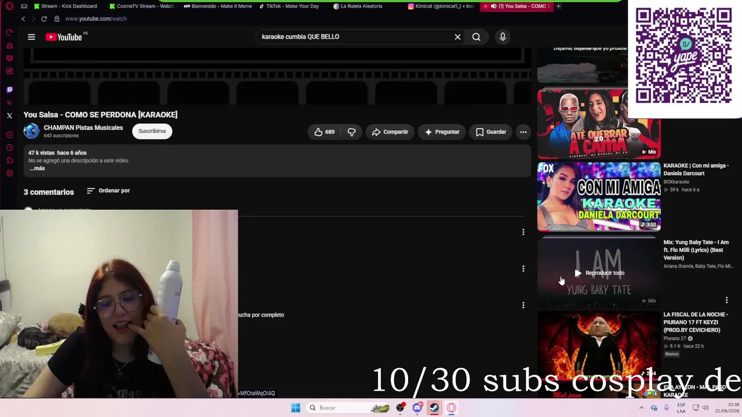This screenshot has width=742, height=417.
Task: Open Steam from the taskbar
Action: 434,408
